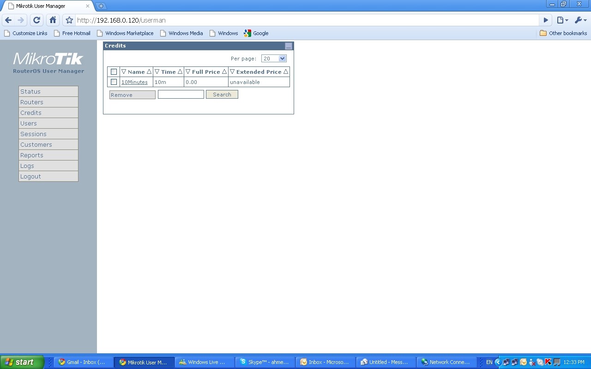
Task: Tick the checkbox for 10Minutes row
Action: tap(114, 82)
